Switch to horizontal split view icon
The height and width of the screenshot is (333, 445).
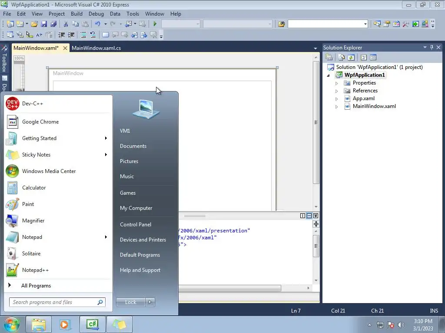(309, 216)
